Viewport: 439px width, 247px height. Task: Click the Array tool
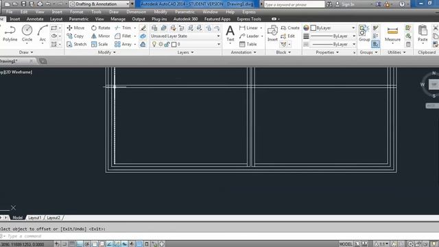point(123,44)
